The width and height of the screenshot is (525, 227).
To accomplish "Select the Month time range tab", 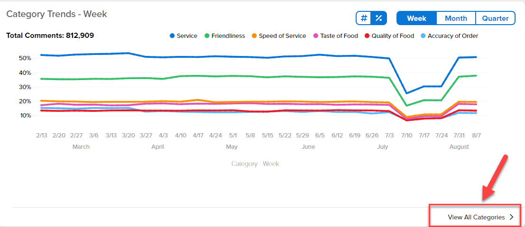I will click(456, 18).
